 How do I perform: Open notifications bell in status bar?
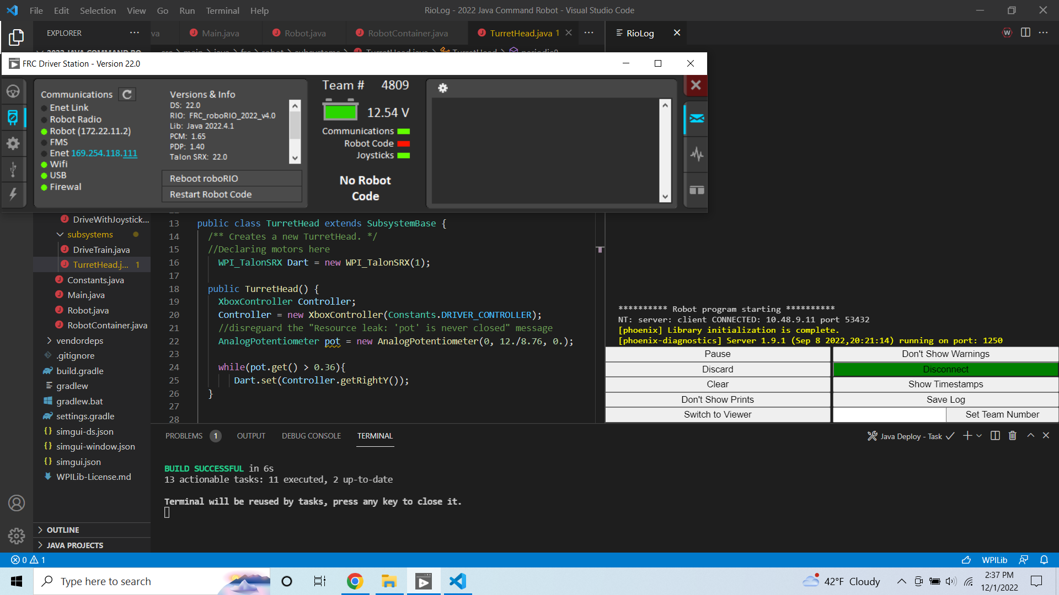[x=1044, y=560]
